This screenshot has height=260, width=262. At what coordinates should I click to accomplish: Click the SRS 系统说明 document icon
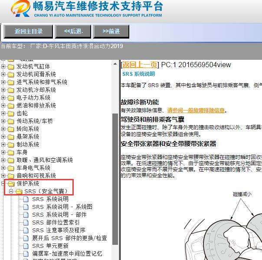point(26,199)
